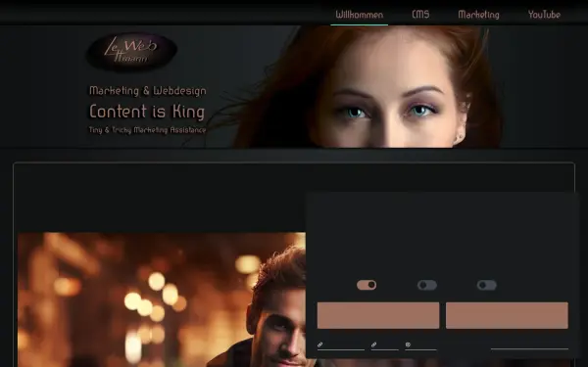Go to the CMS menu item
Image resolution: width=588 pixels, height=367 pixels.
pyautogui.click(x=420, y=15)
